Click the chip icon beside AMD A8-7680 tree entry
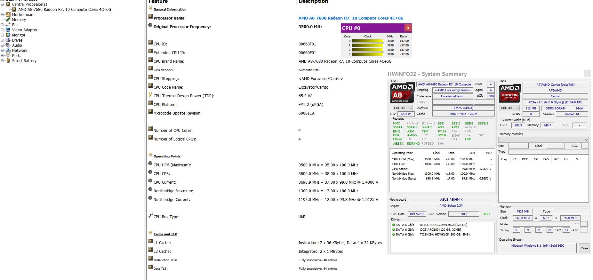 [x=14, y=9]
